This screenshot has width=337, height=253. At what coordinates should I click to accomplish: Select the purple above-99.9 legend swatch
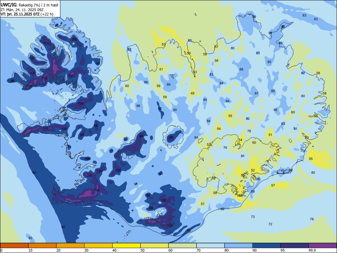coord(323,246)
